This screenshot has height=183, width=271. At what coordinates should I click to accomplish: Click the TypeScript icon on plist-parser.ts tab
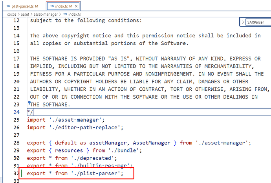point(9,6)
